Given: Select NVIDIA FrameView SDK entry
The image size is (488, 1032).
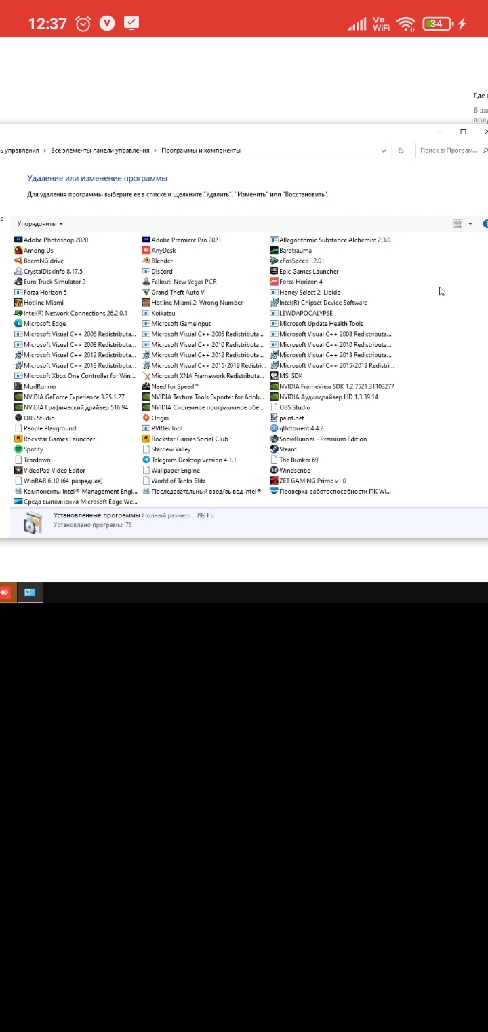Looking at the screenshot, I should [x=332, y=387].
